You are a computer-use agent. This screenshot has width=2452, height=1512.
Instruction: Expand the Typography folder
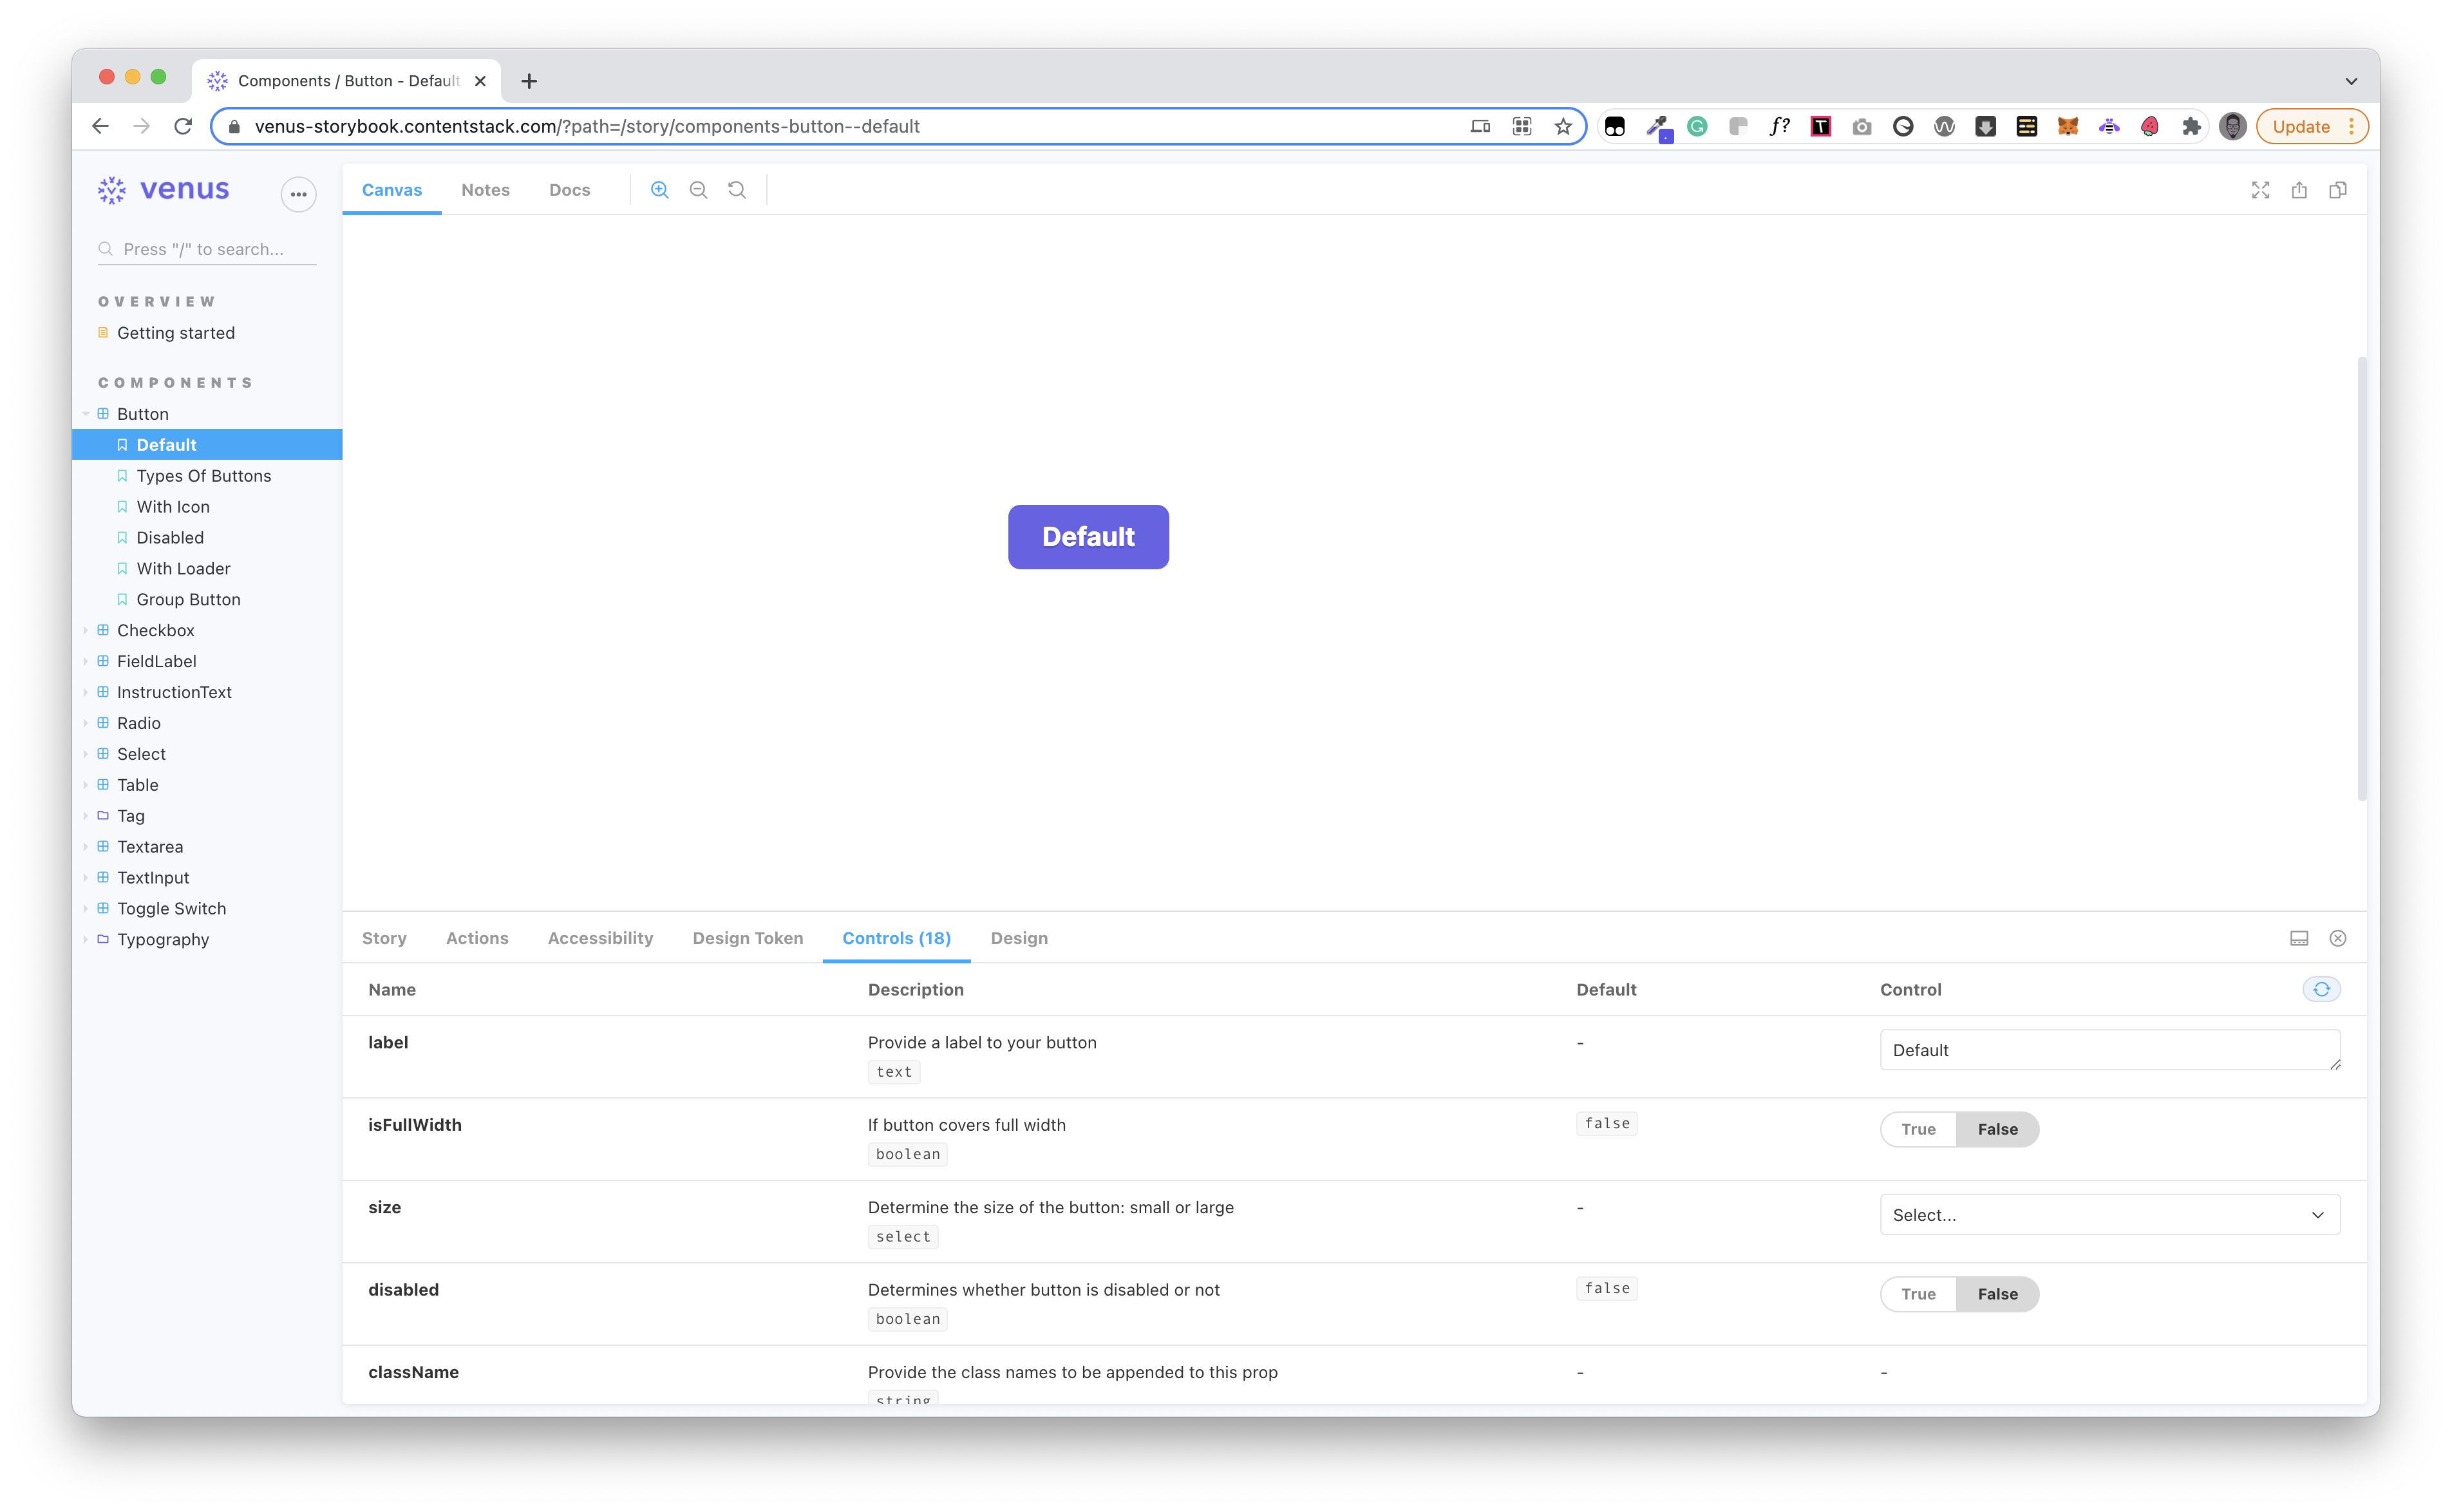coord(86,939)
